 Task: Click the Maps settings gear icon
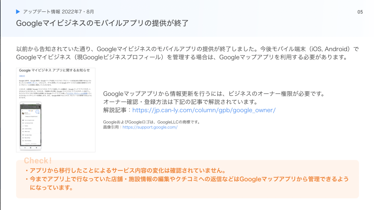23,138
